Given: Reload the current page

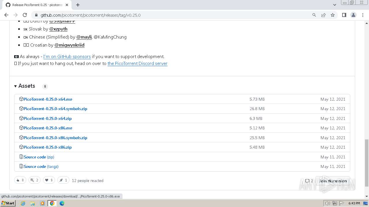Looking at the screenshot, I should coord(25,15).
